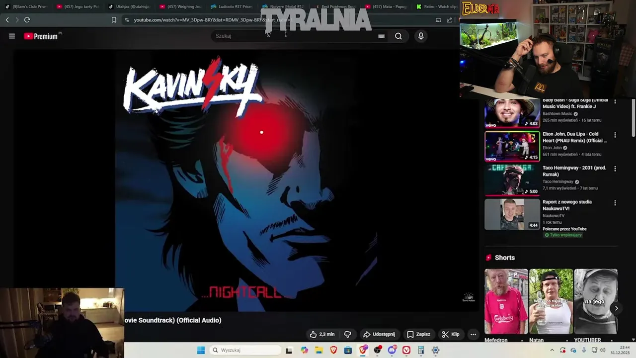The image size is (636, 358).
Task: Open the orange Brave browser taskbar icon
Action: 333,350
